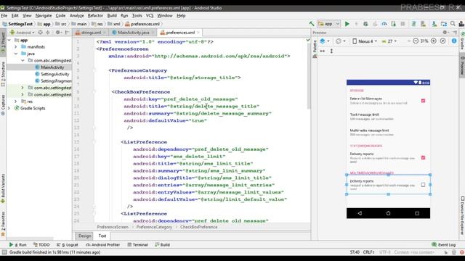Open the design surface layers dropdown

click(x=325, y=41)
